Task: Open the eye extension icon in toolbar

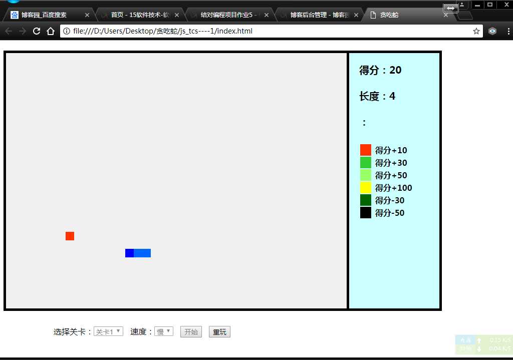Action: click(492, 31)
